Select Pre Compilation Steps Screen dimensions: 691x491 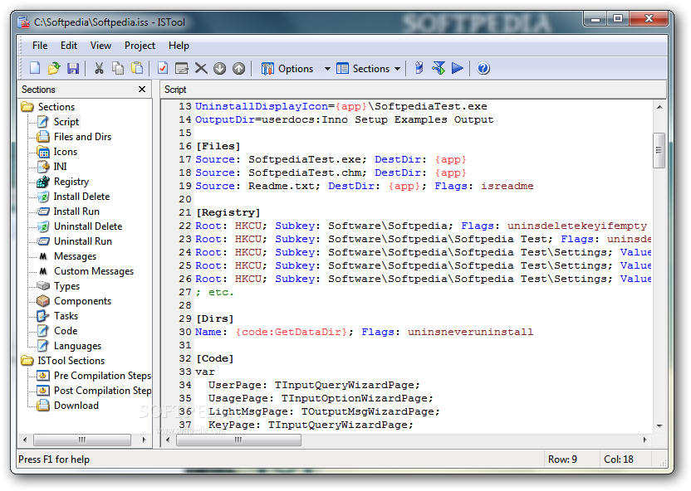point(102,376)
